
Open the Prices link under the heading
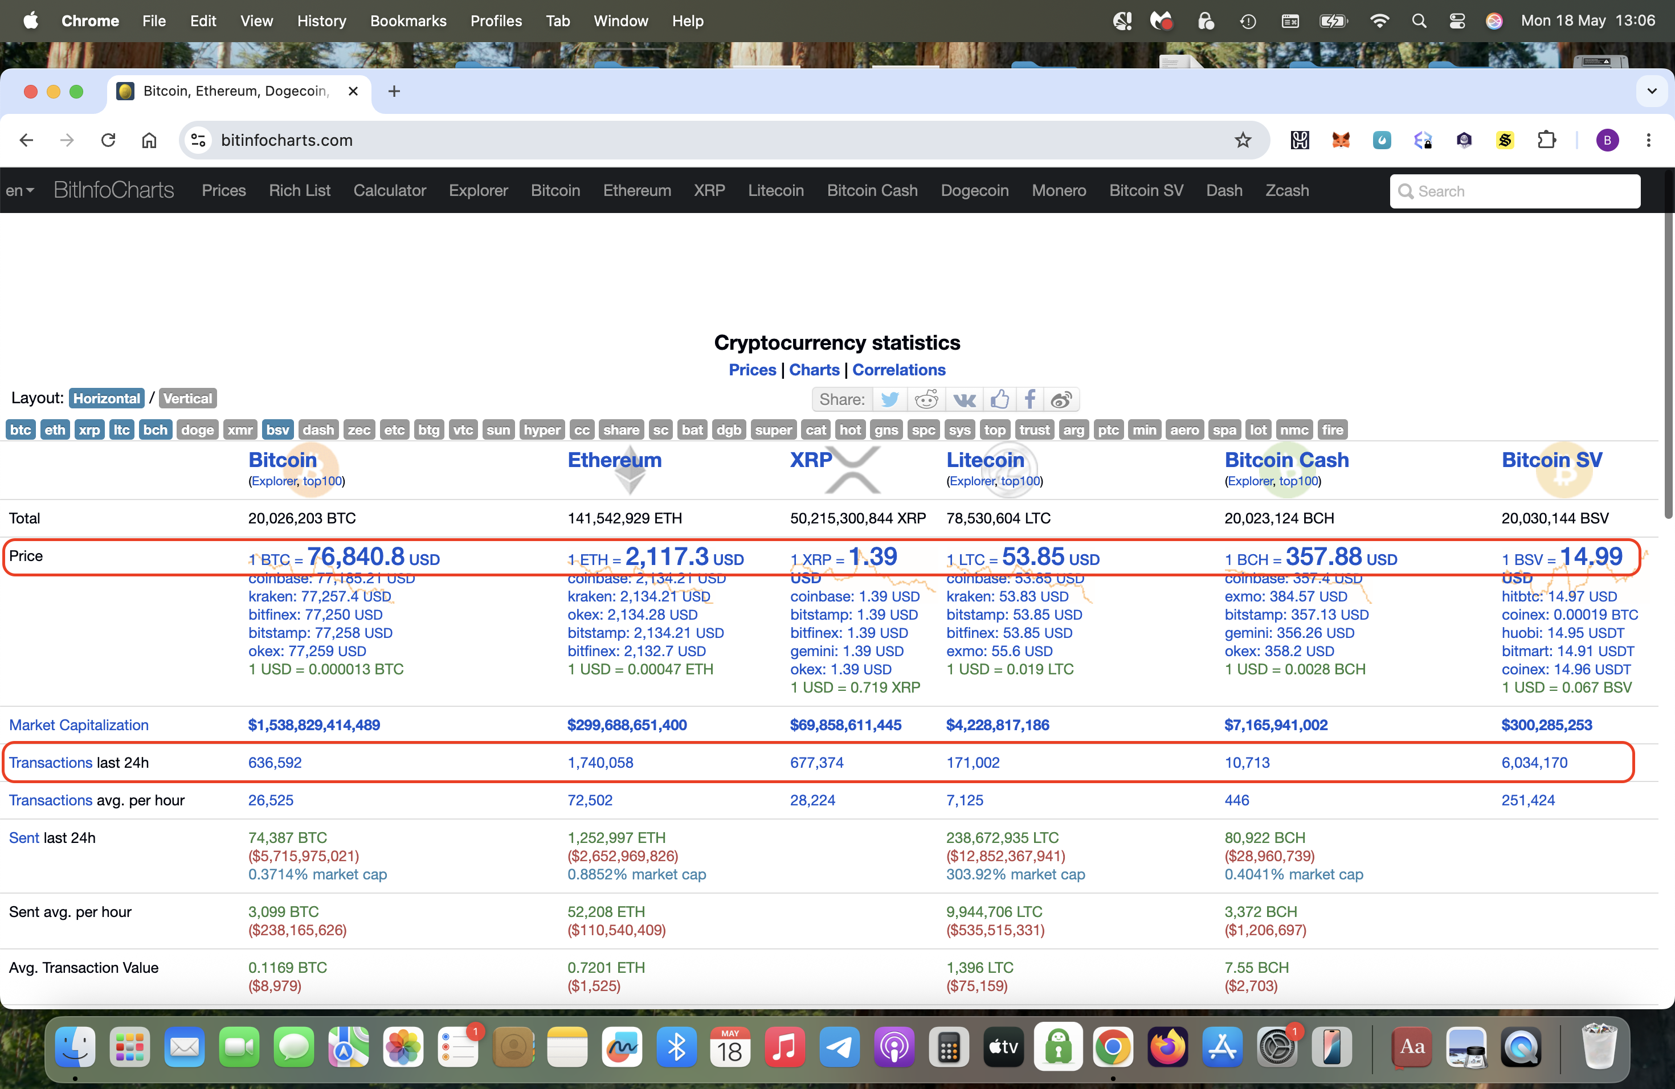[x=753, y=370]
